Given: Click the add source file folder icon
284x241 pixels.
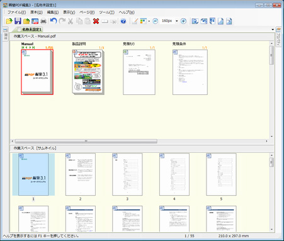Looking at the screenshot, I should (x=26, y=21).
